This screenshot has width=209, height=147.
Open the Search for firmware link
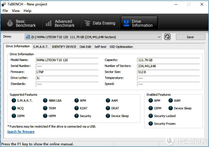(x=21, y=132)
